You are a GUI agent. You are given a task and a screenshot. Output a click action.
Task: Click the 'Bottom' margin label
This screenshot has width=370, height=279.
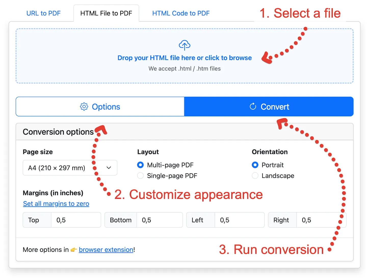point(121,220)
